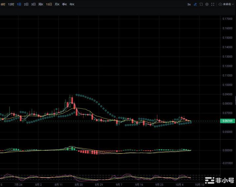This screenshot has height=187, width=236.
Task: Switch to the 月K monthly chart
Action: point(57,4)
